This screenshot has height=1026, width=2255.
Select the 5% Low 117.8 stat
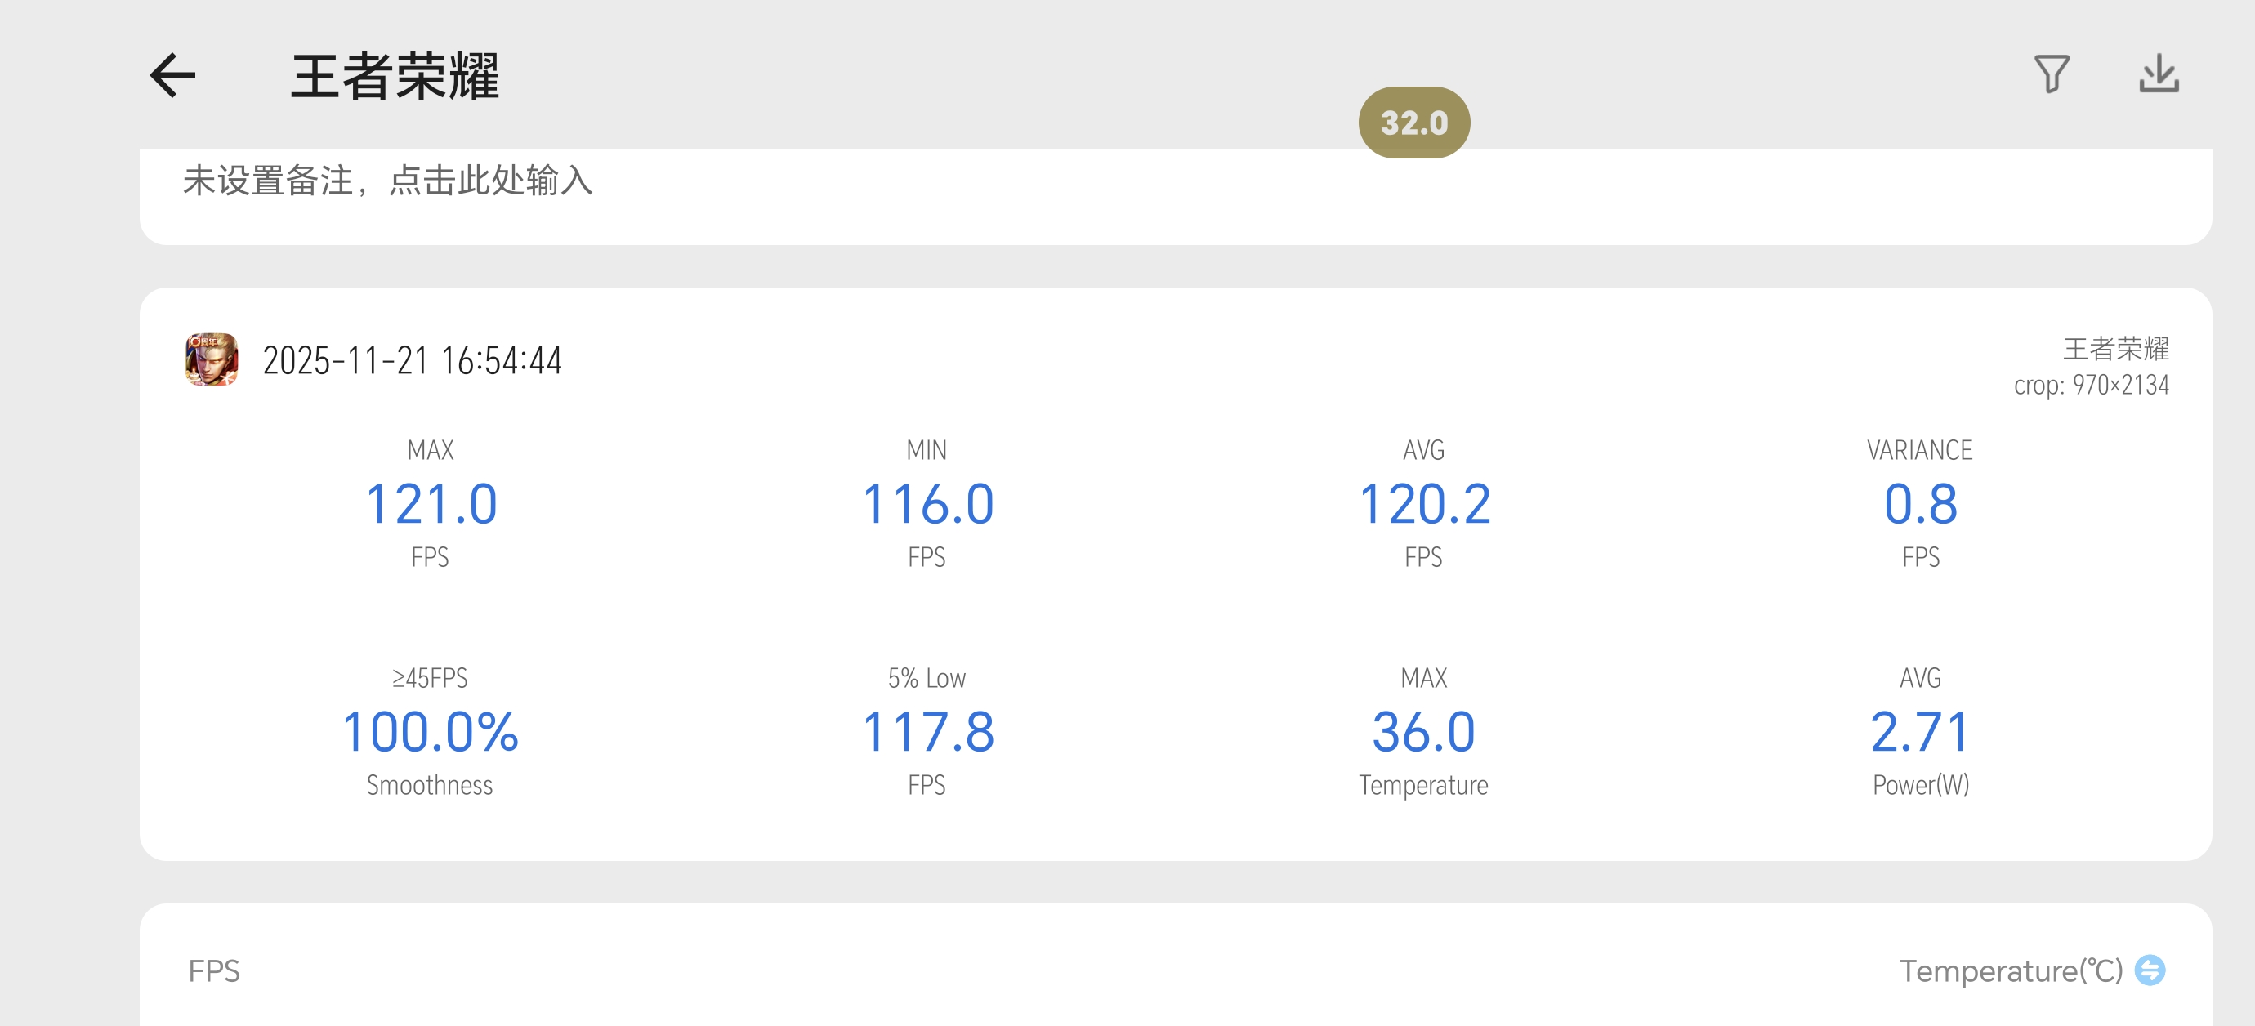tap(927, 732)
